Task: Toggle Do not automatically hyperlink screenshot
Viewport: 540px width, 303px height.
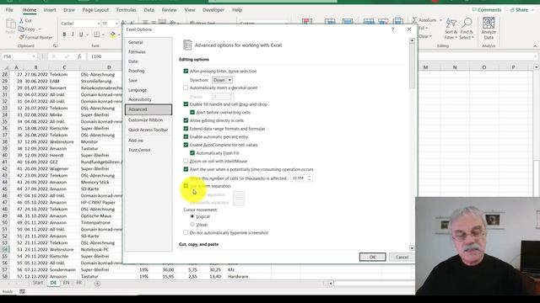Action: tap(186, 232)
